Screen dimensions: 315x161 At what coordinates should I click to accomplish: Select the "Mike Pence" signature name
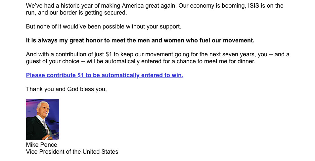[42, 145]
